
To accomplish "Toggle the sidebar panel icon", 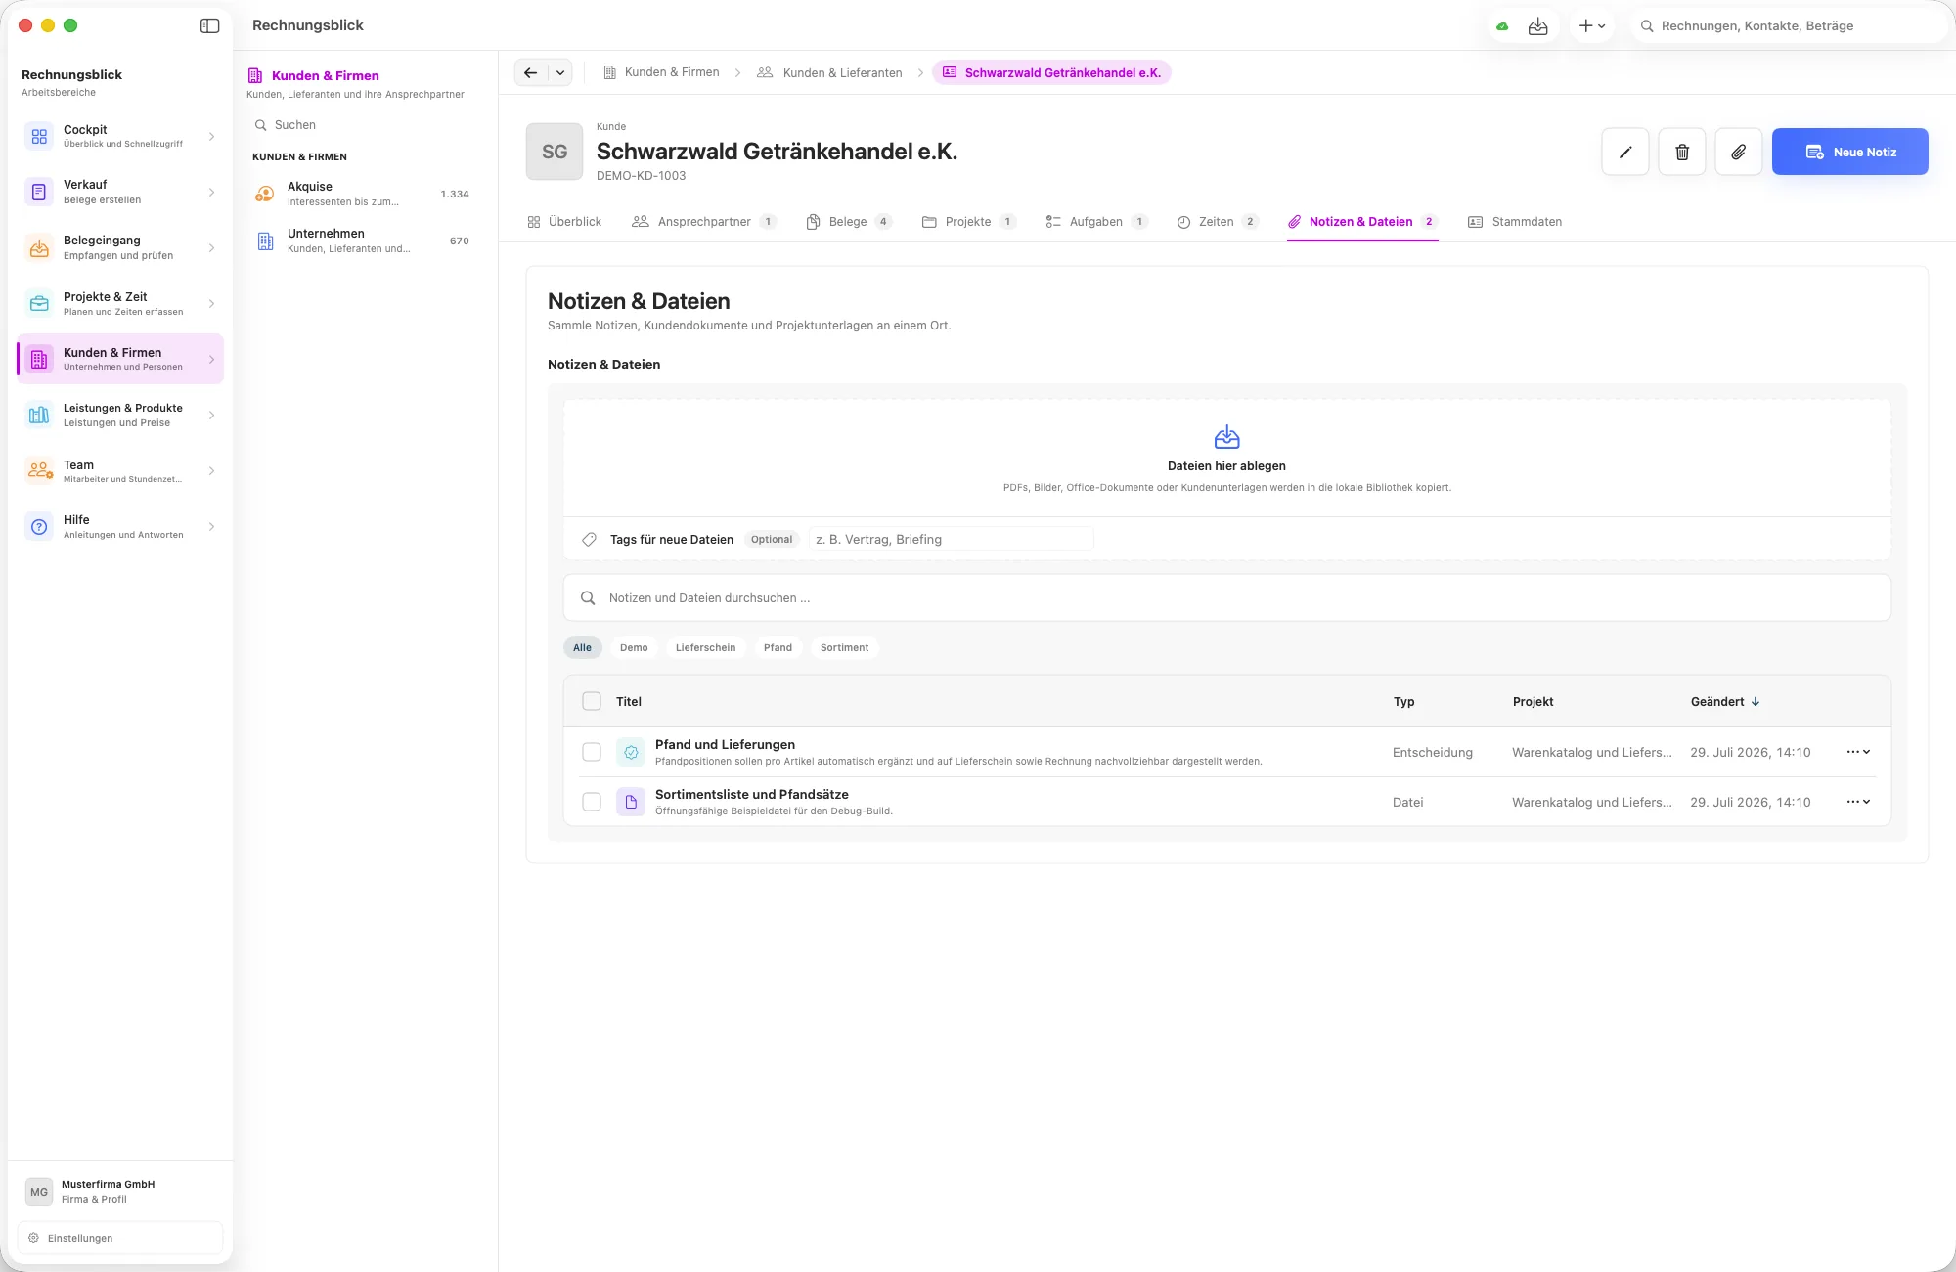I will (209, 25).
